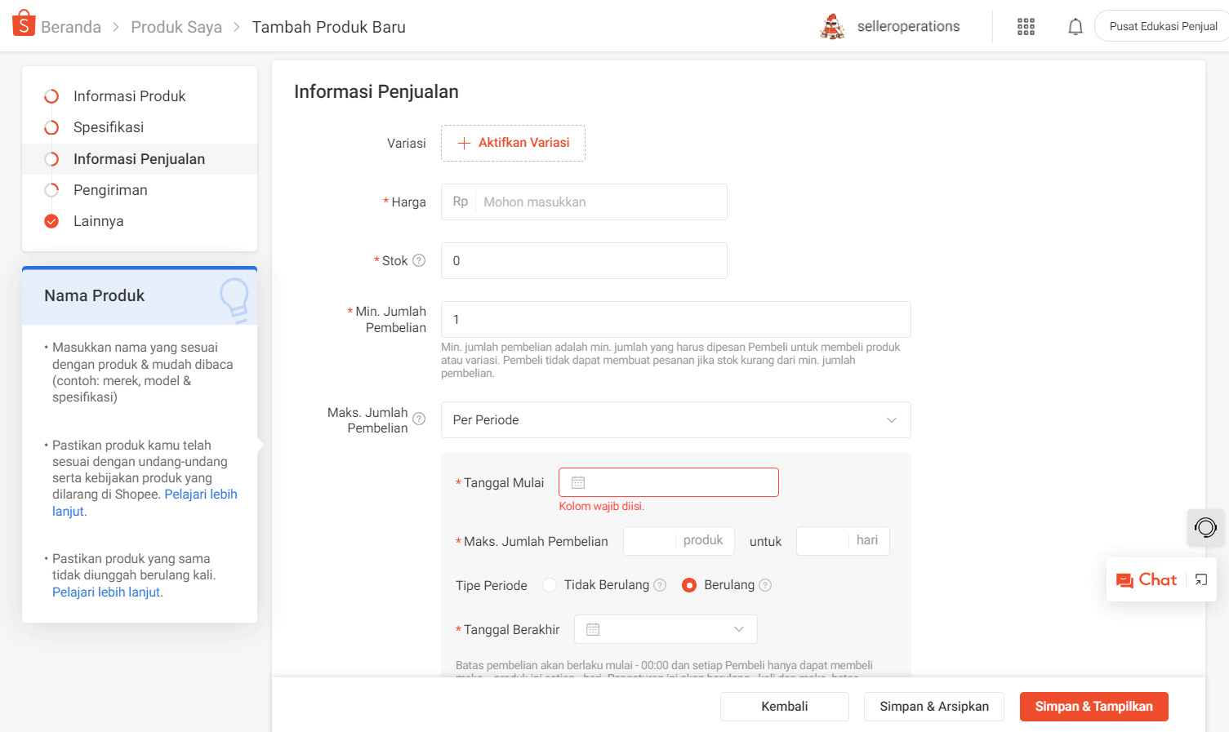Image resolution: width=1229 pixels, height=732 pixels.
Task: Click the help icon beside Maks. Jumlah Pembelian
Action: (x=419, y=418)
